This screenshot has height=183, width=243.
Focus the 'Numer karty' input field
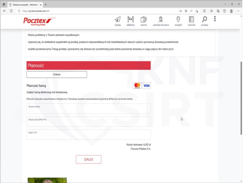88,109
